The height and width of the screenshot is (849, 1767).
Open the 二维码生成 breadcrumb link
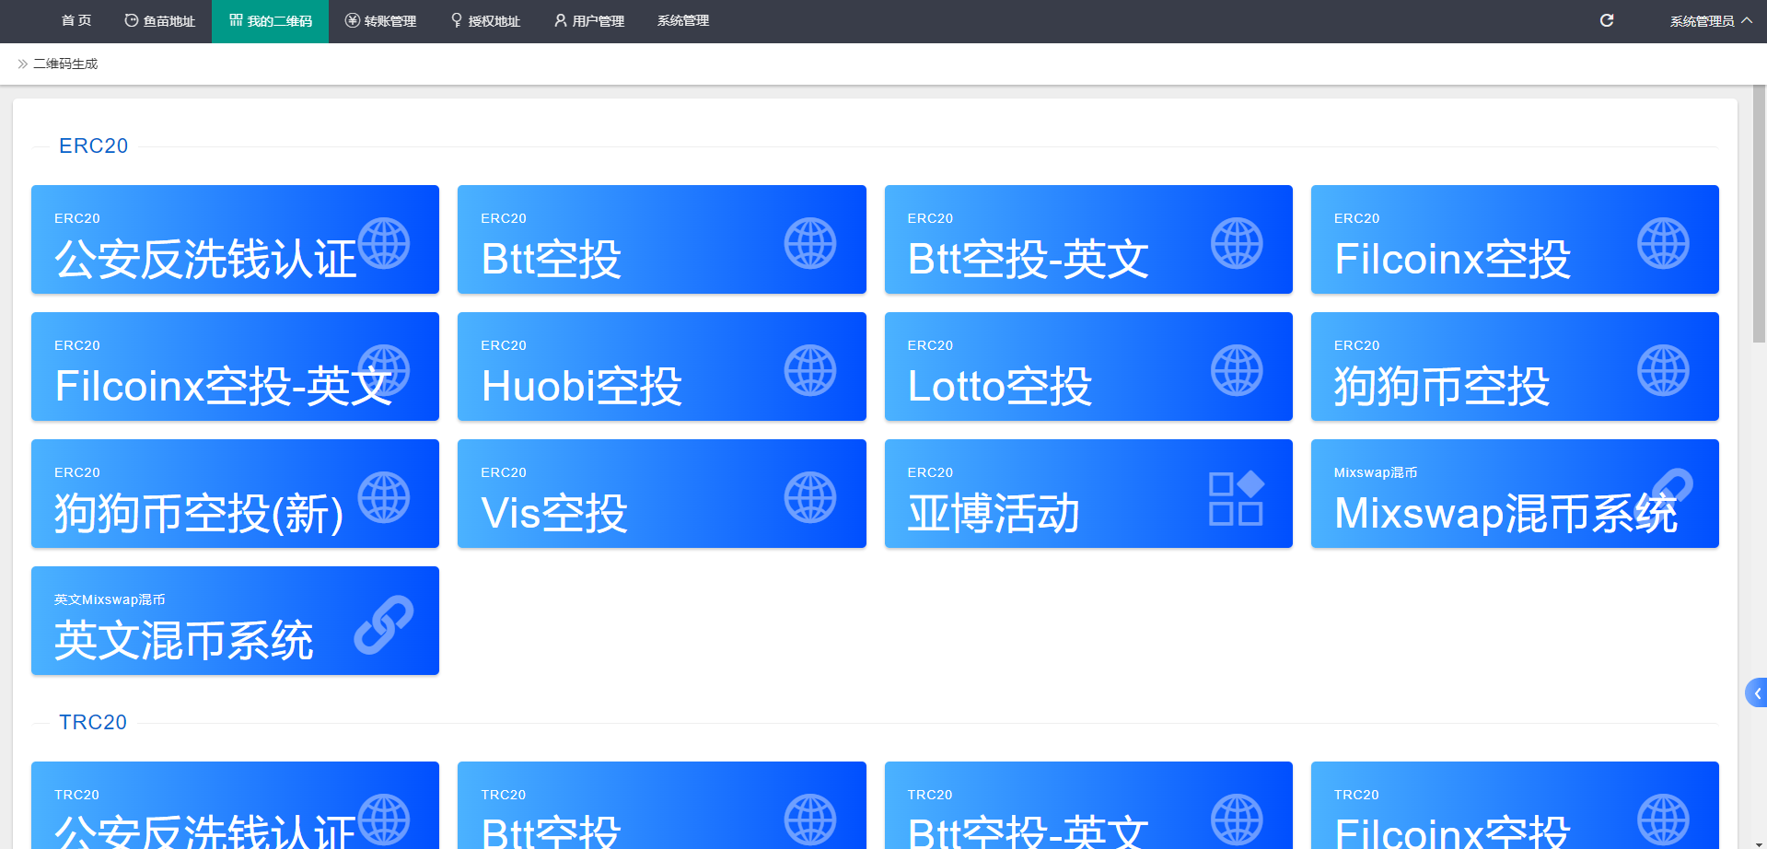tap(64, 64)
